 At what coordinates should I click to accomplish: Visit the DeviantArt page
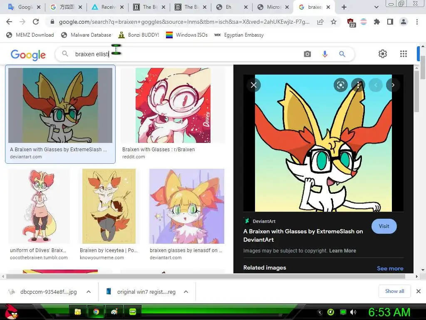[384, 226]
